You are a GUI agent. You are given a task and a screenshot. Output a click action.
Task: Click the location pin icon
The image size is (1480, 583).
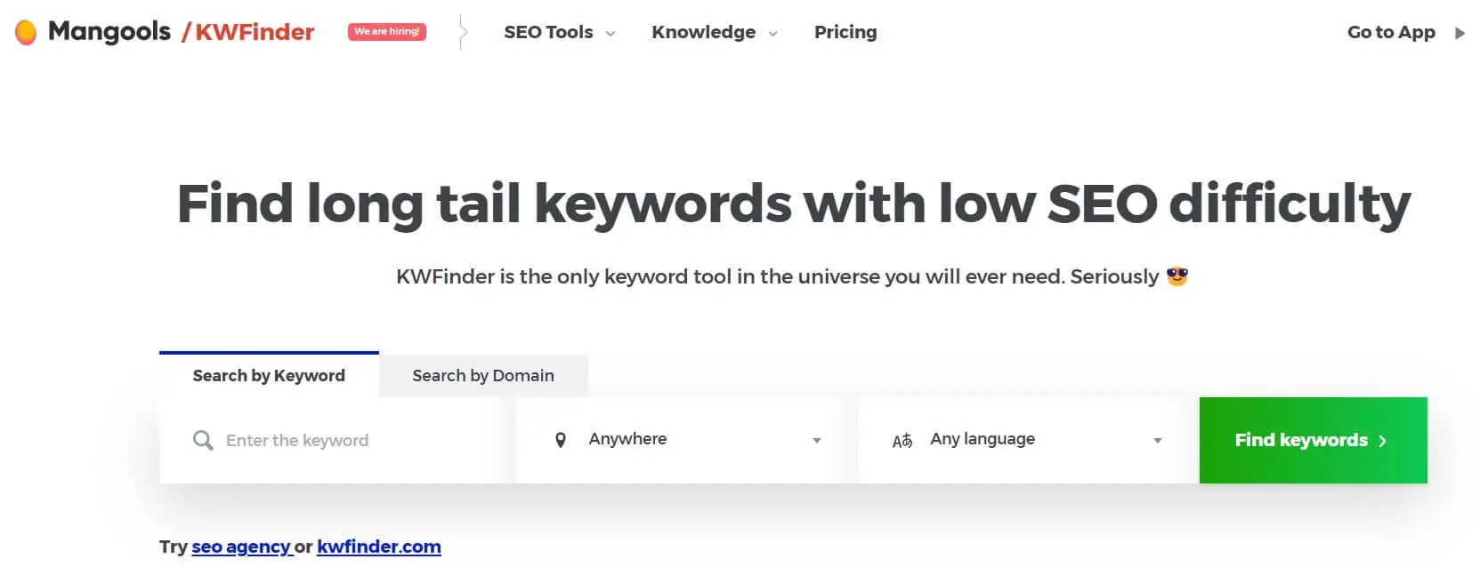point(561,440)
